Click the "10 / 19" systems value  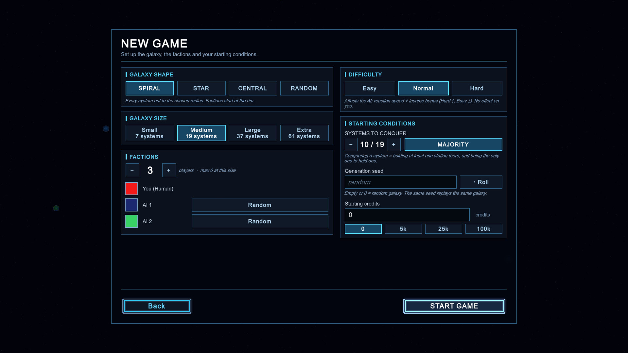coord(372,144)
